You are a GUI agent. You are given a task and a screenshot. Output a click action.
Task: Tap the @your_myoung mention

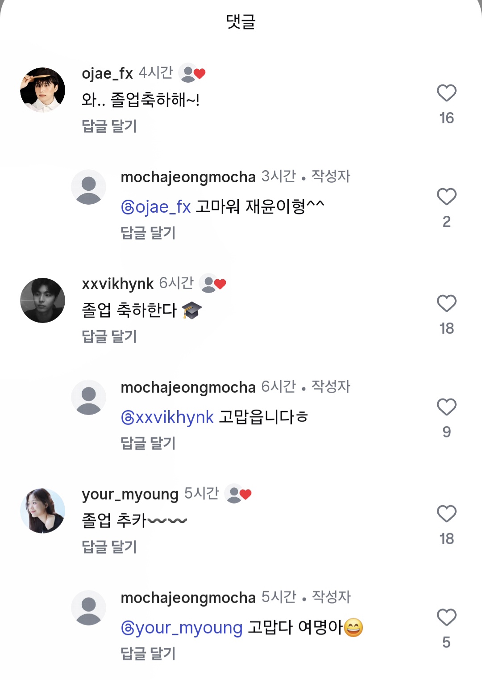tap(182, 628)
